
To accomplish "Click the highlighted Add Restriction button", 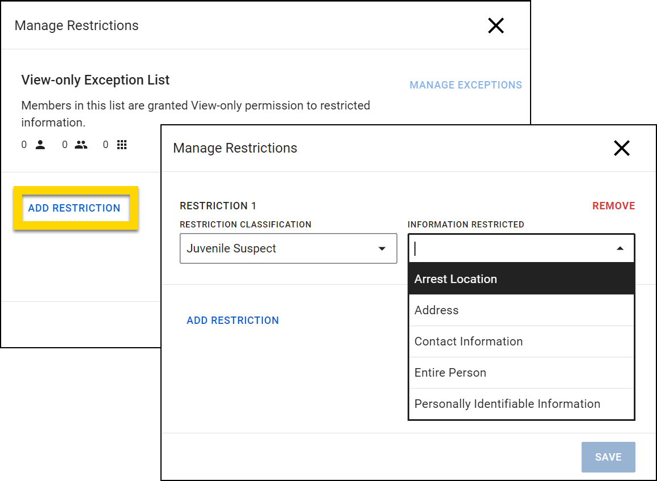I will point(74,208).
